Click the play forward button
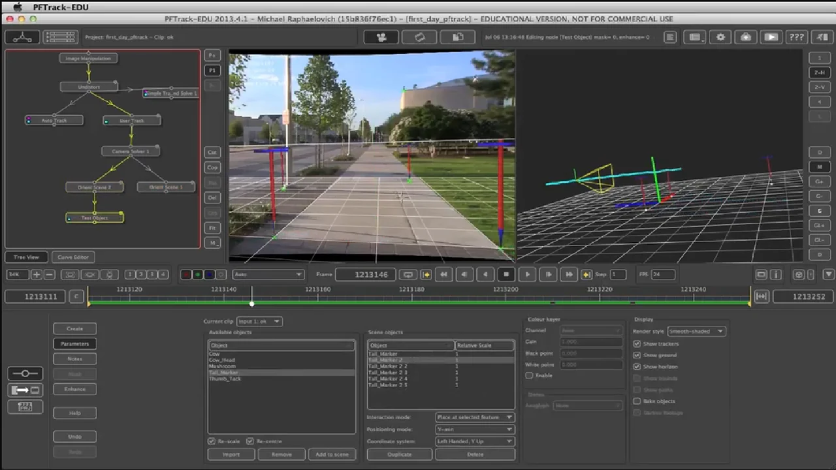This screenshot has height=470, width=836. pos(527,275)
